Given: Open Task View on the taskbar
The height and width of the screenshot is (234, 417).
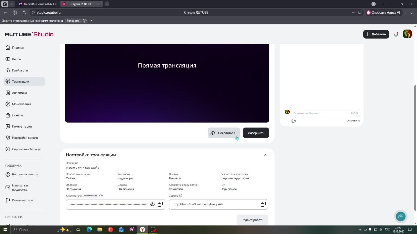Looking at the screenshot, I should click(78, 230).
